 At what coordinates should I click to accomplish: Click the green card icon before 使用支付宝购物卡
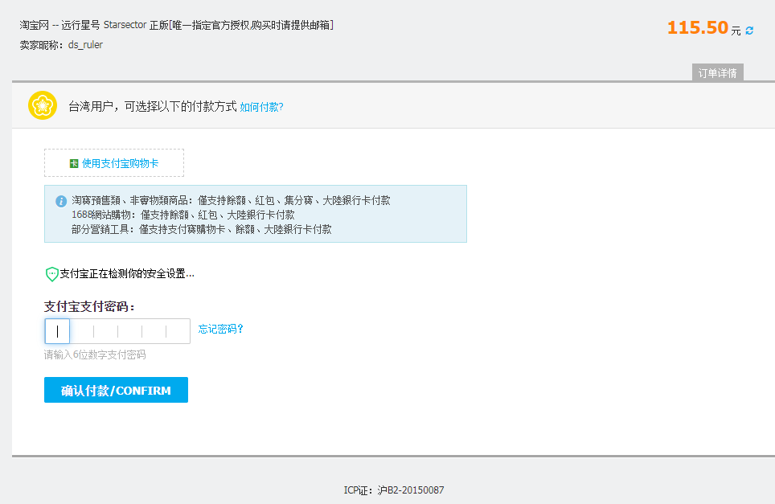click(74, 163)
